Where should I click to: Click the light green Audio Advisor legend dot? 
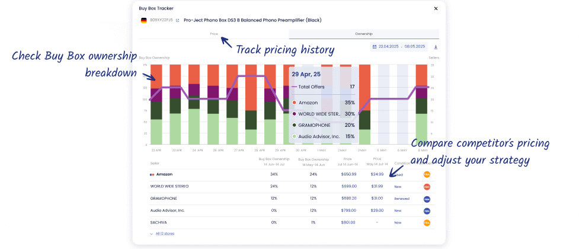tap(295, 136)
